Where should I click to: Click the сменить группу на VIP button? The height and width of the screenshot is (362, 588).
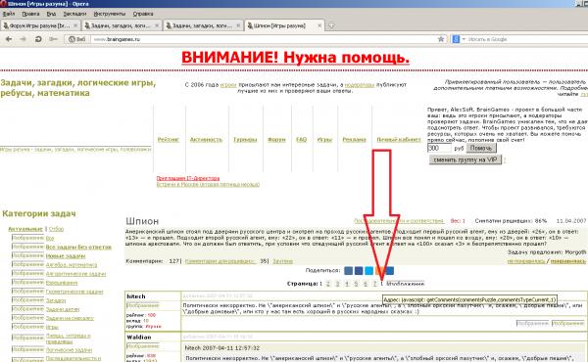[465, 159]
